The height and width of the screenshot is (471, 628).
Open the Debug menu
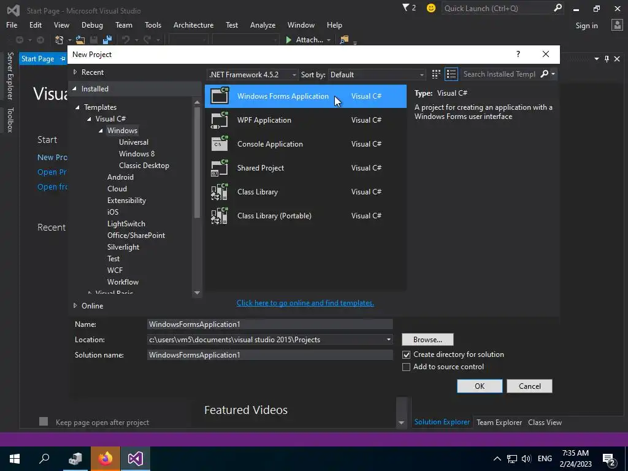(x=92, y=25)
